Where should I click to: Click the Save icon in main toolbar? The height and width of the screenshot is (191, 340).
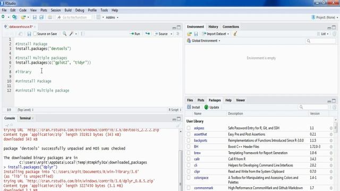(35, 18)
